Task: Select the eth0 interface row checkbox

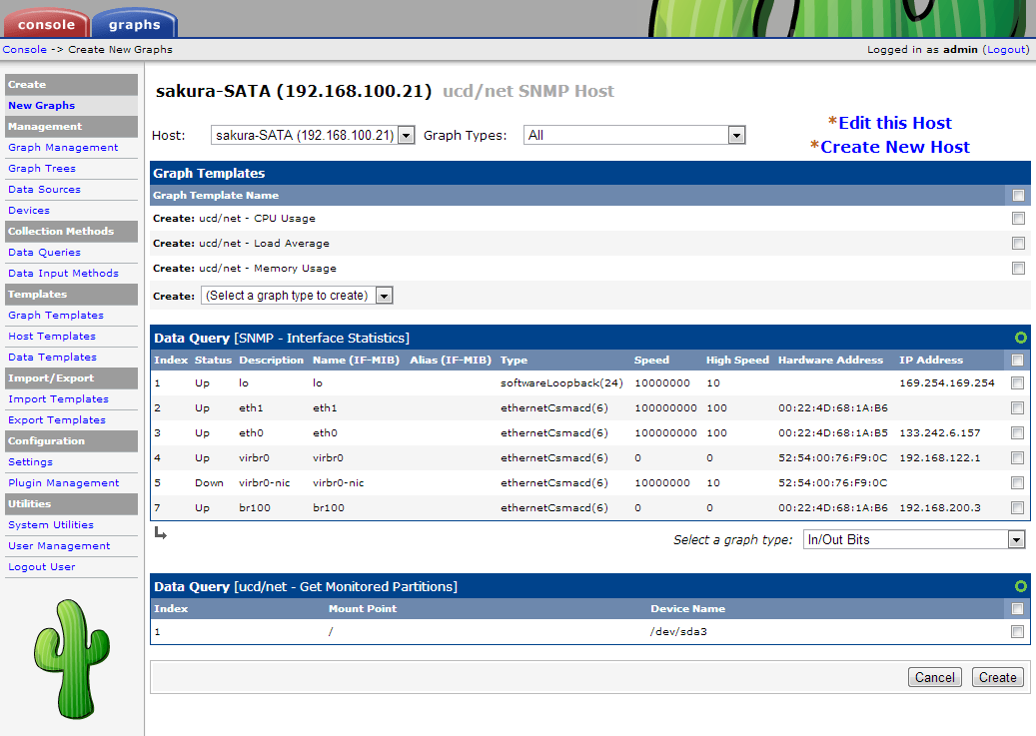Action: pyautogui.click(x=1017, y=433)
